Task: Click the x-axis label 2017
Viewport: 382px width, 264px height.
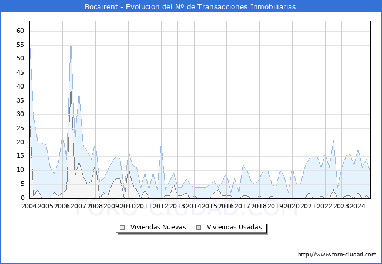Action: 243,206
